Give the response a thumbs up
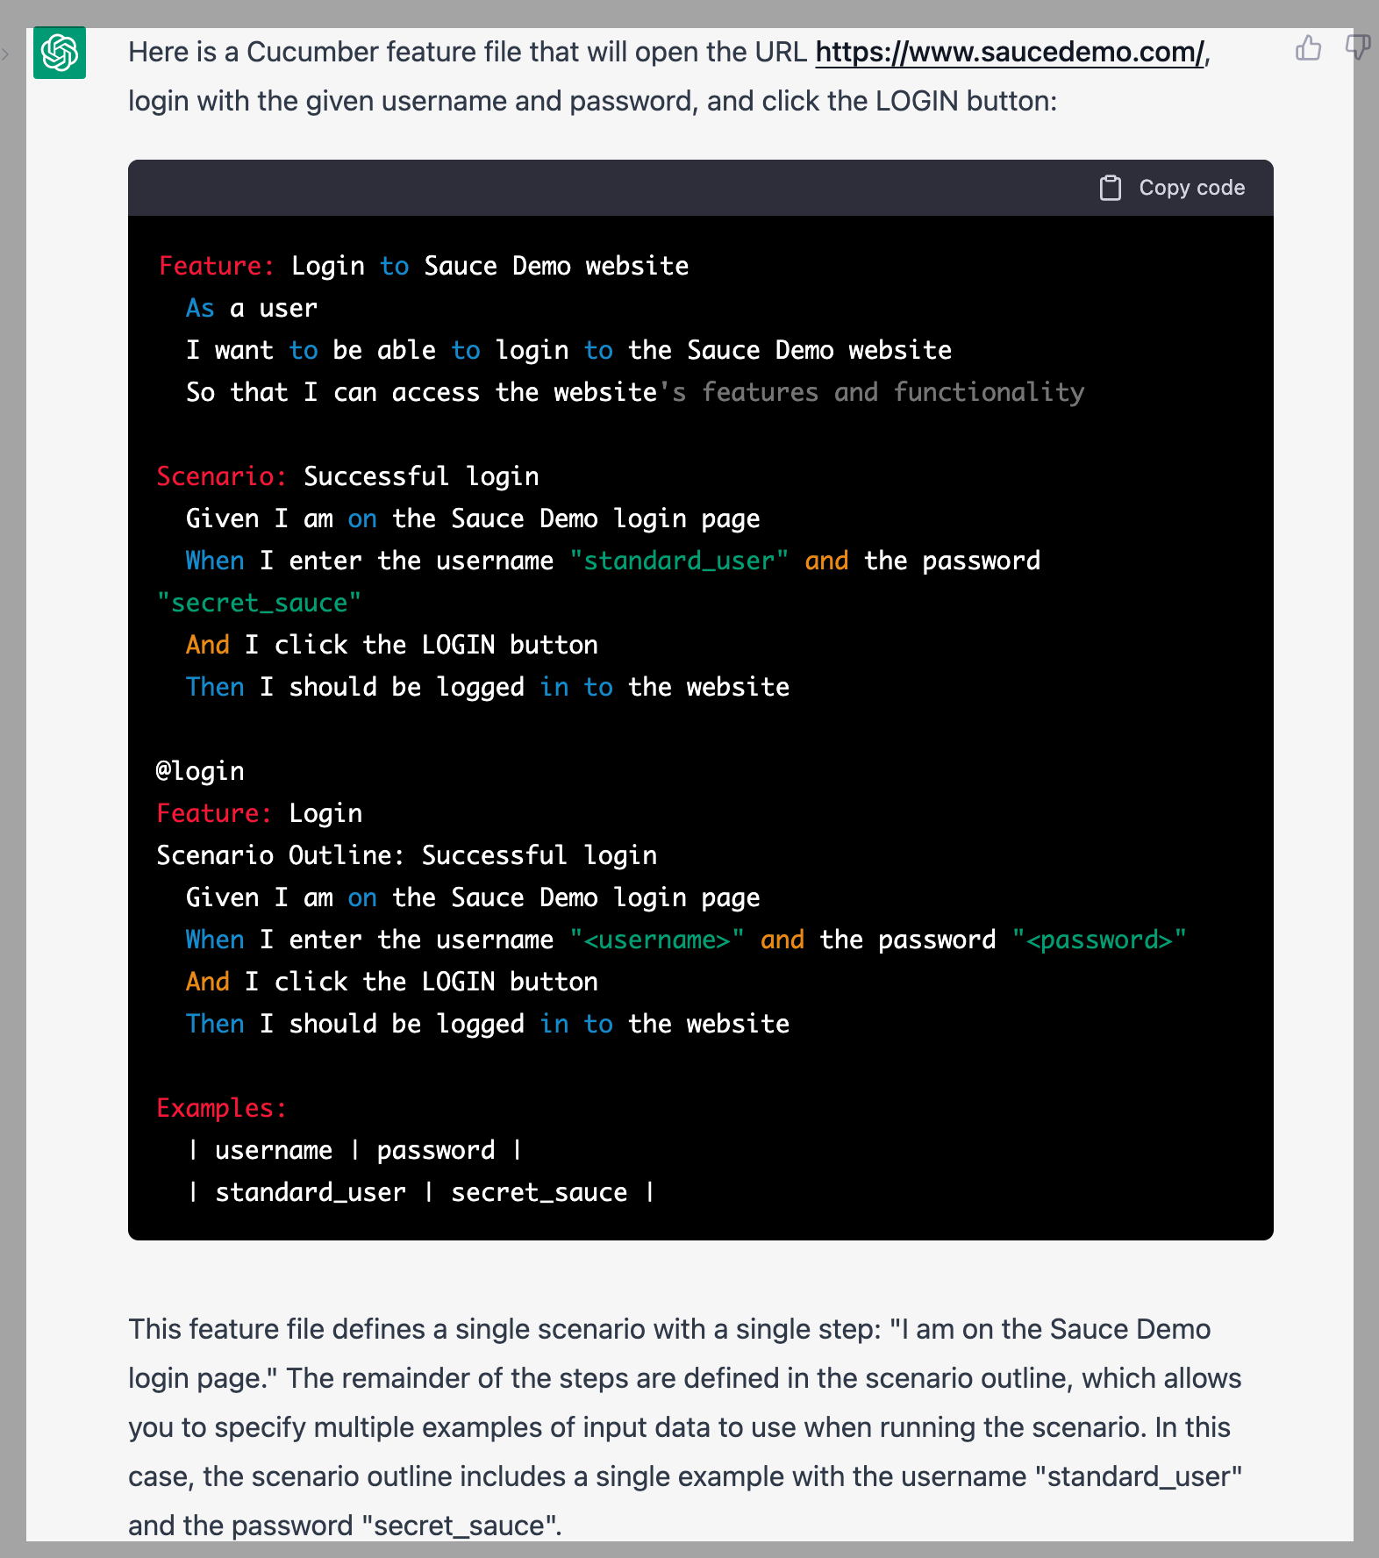 pyautogui.click(x=1308, y=47)
